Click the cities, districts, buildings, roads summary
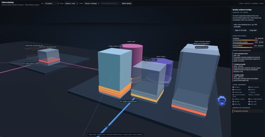The width and height of the screenshot is (265, 137). (x=251, y=3)
